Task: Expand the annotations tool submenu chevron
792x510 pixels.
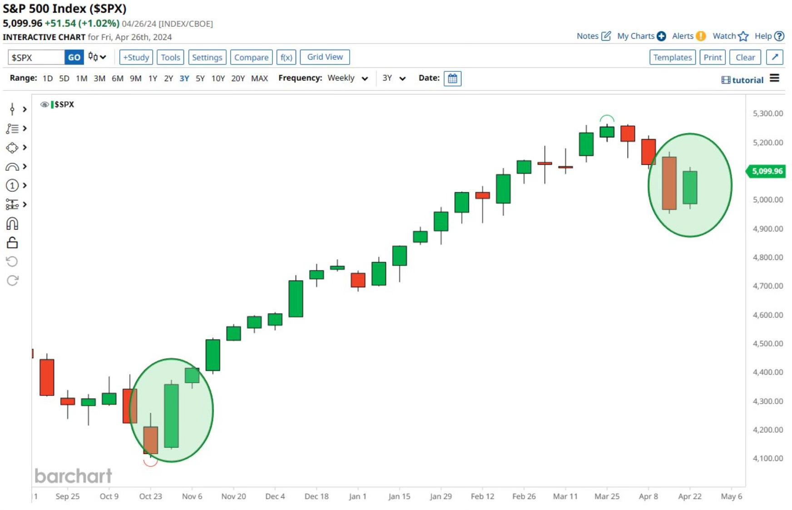Action: point(25,129)
